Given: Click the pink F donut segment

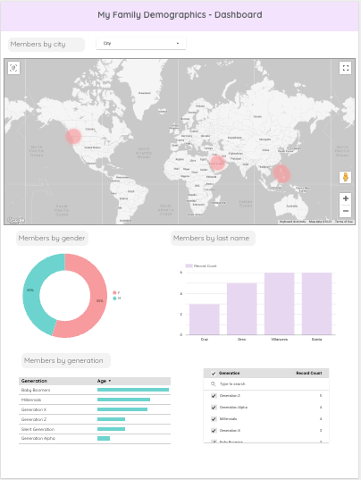Looking at the screenshot, I should [98, 300].
